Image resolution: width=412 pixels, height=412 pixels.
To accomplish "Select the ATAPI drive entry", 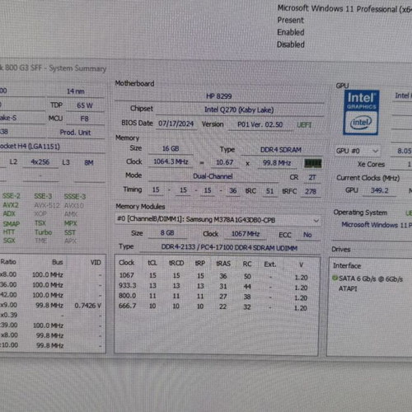I will [x=348, y=288].
